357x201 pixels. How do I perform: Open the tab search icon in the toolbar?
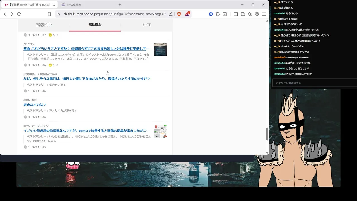click(225, 14)
